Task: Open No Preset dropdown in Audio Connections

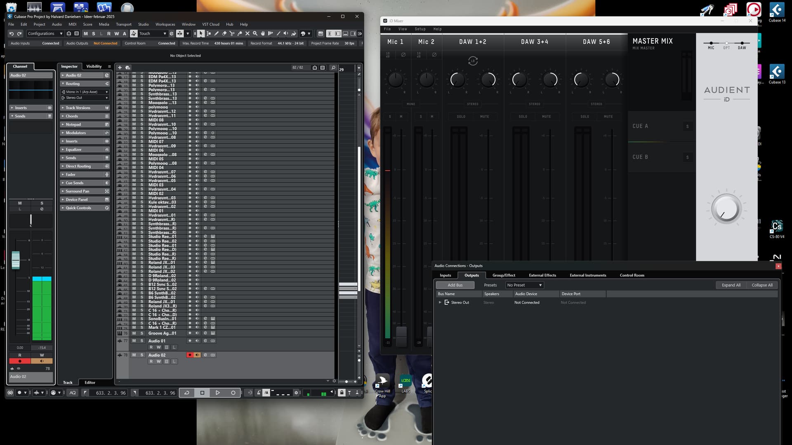Action: click(x=525, y=285)
